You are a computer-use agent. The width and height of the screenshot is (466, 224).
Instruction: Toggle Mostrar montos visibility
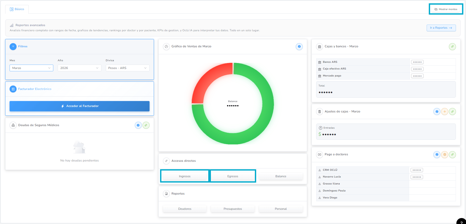point(446,9)
